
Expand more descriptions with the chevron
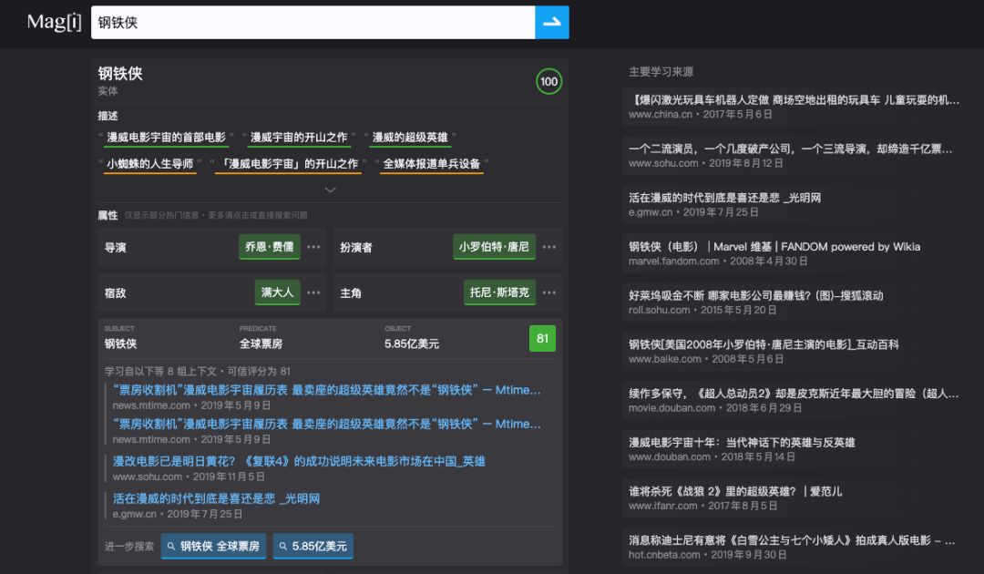330,190
